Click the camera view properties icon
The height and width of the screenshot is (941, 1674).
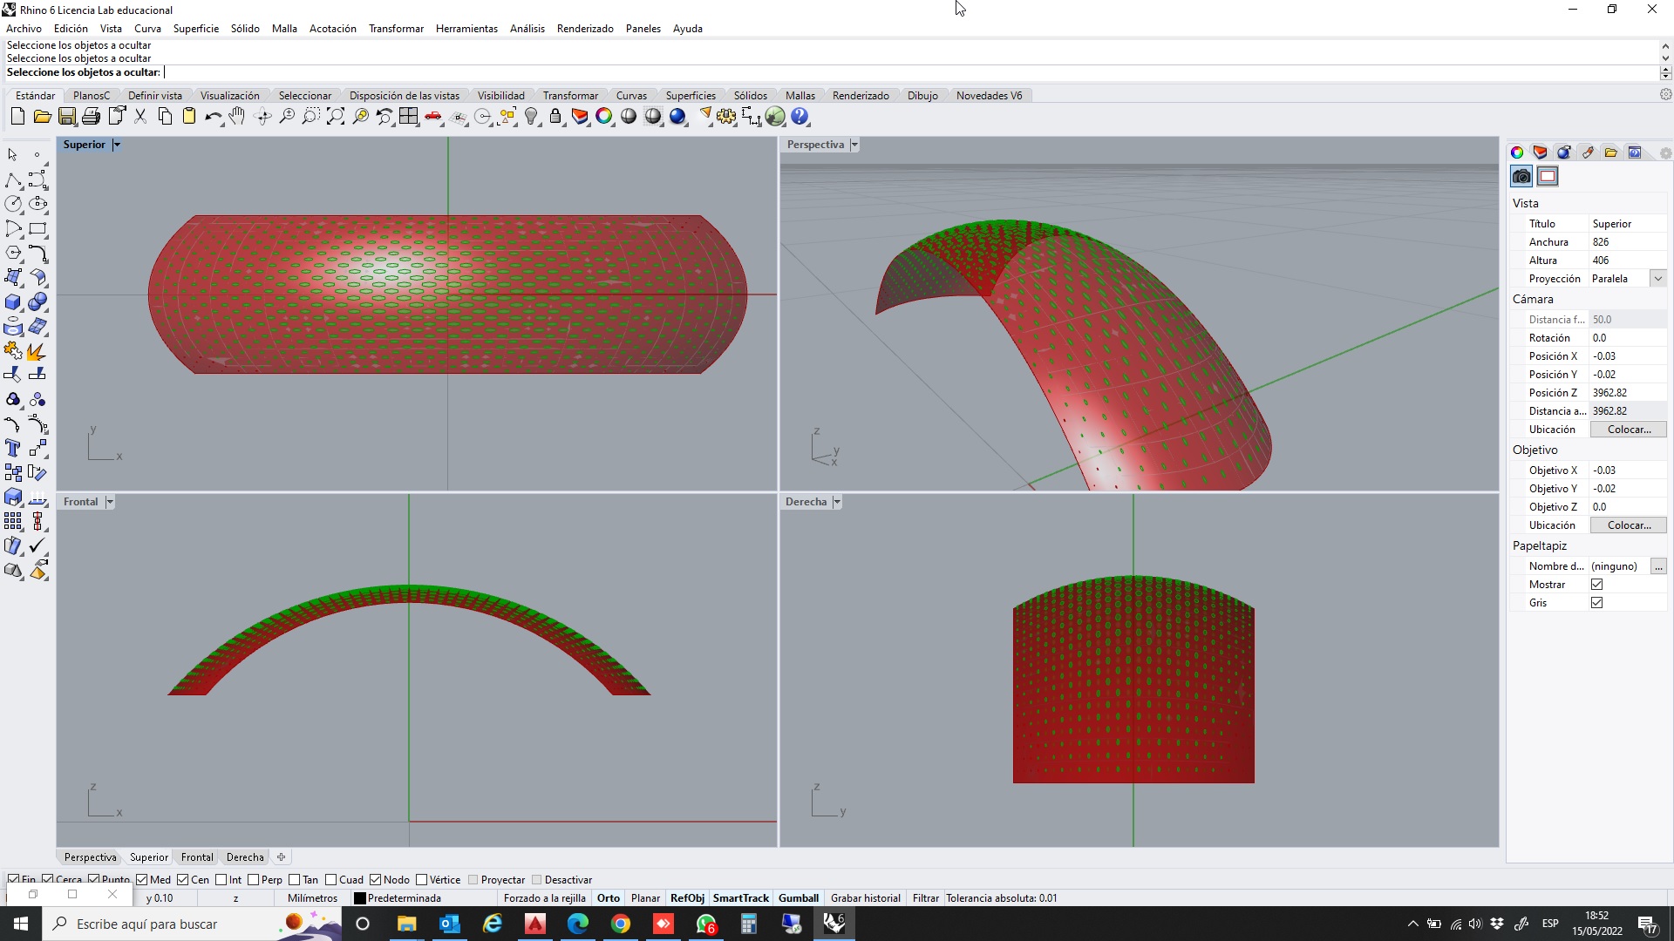(x=1521, y=177)
